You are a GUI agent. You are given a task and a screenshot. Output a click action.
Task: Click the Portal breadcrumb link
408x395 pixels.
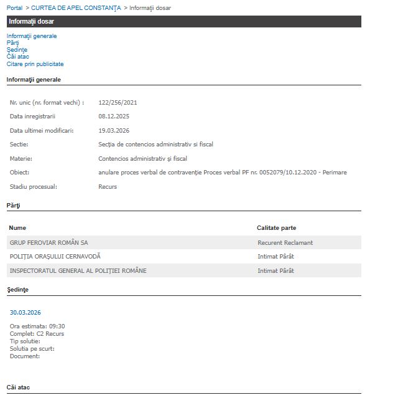[x=14, y=8]
